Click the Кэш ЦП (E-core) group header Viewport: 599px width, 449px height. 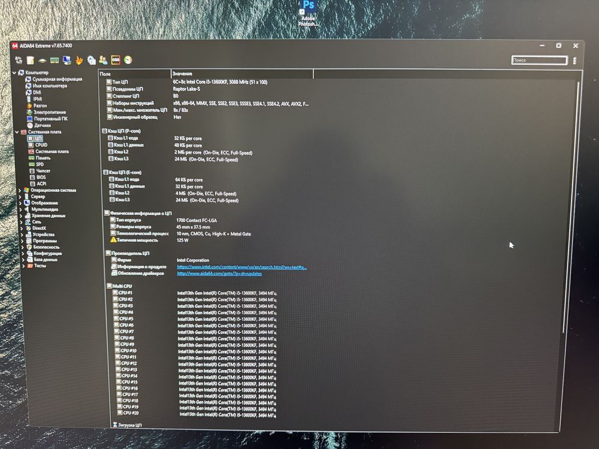(122, 172)
